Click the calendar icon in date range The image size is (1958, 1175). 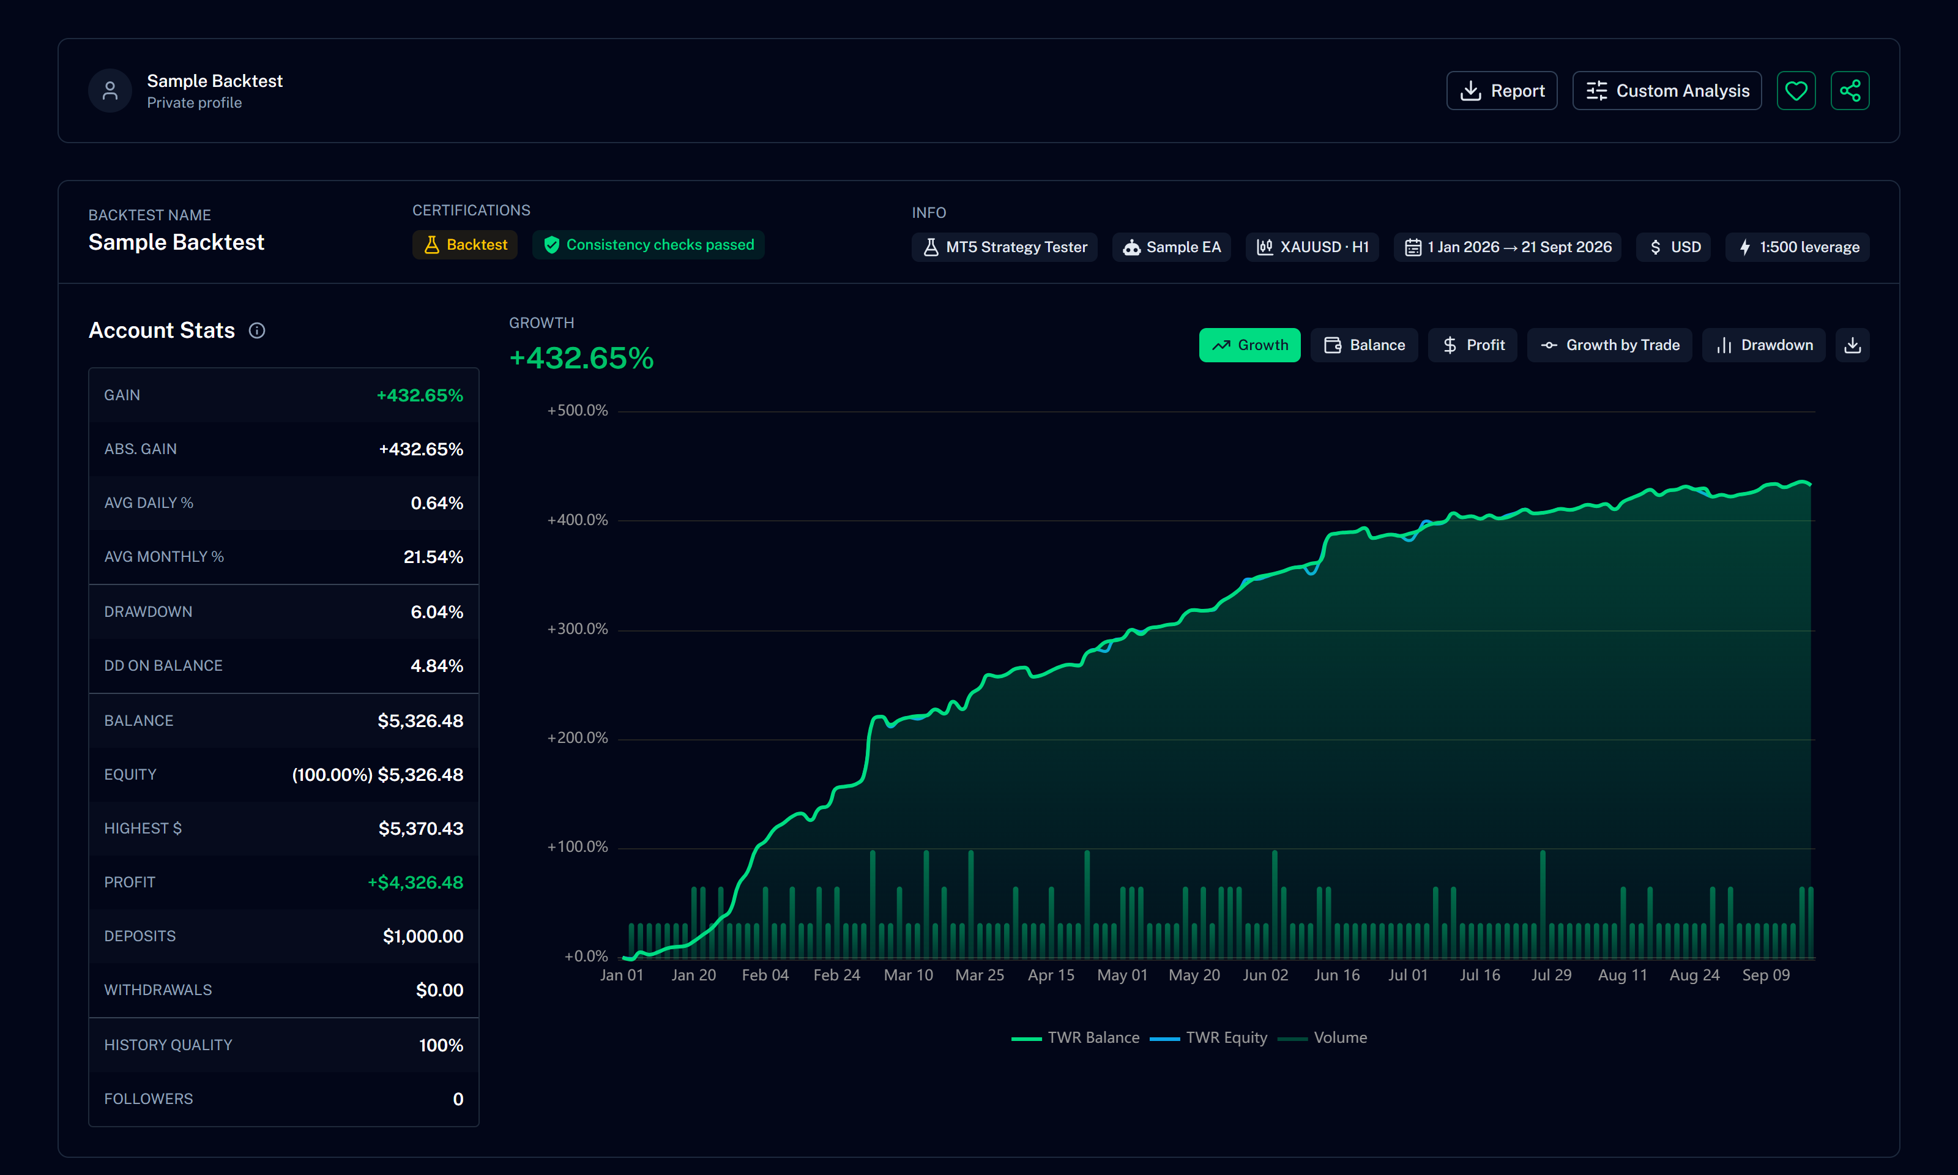[1413, 247]
